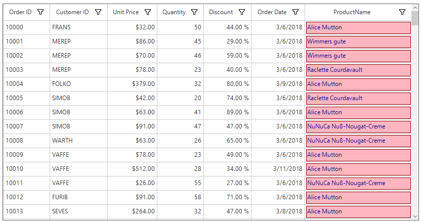Select order ID cell 10008
The image size is (421, 222).
(x=26, y=141)
